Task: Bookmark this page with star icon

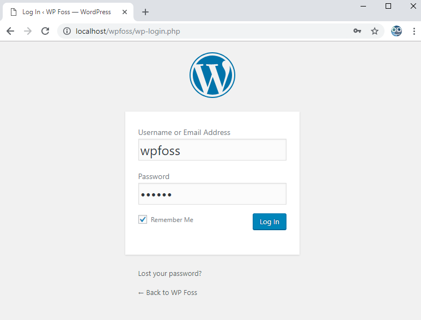Action: [x=375, y=31]
